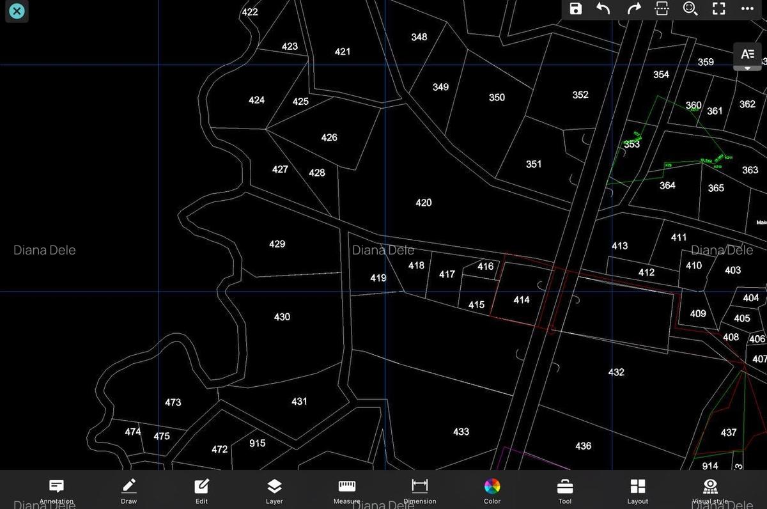Screen dimensions: 767x509
Task: Select parcel label 915
Action: (257, 444)
